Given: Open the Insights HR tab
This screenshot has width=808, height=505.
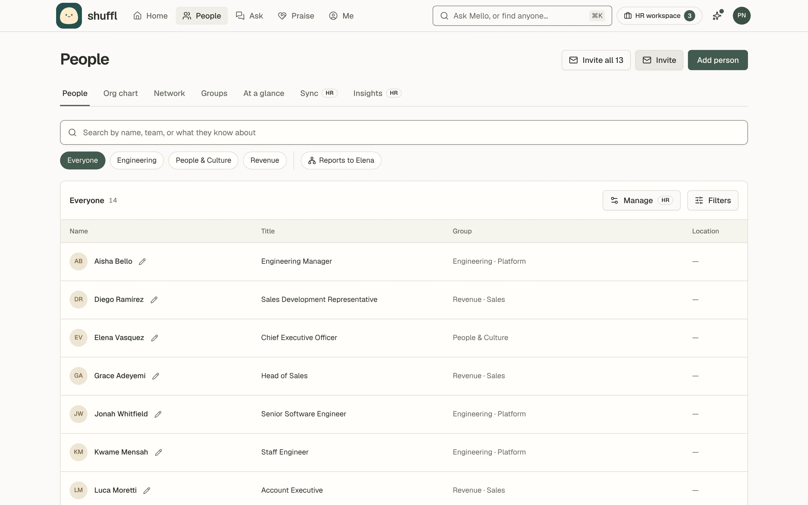Looking at the screenshot, I should [x=377, y=93].
